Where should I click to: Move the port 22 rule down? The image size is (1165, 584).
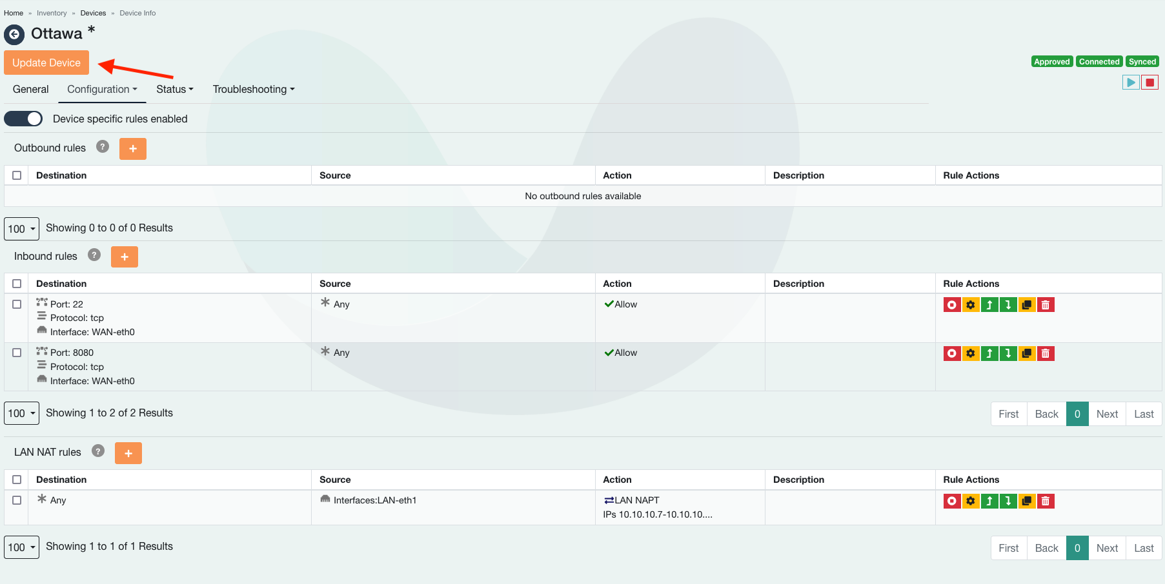pyautogui.click(x=1008, y=305)
